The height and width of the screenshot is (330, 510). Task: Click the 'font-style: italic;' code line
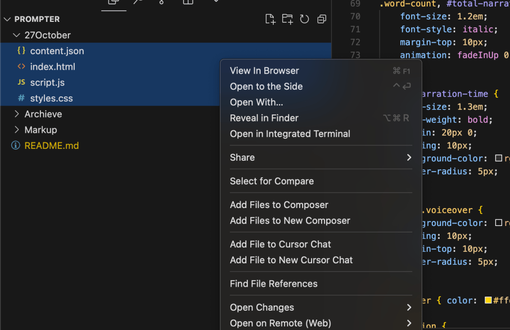(449, 29)
